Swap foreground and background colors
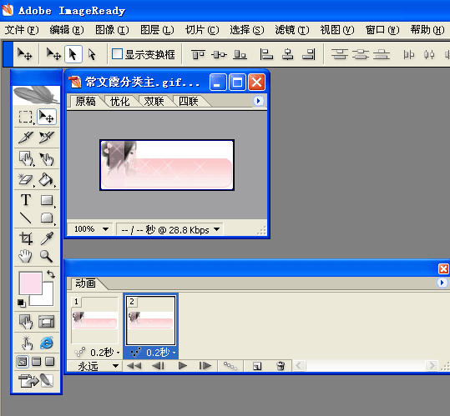This screenshot has width=450, height=416. (x=51, y=274)
